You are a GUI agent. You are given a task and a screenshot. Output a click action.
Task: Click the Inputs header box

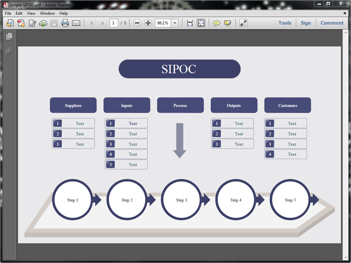(x=127, y=105)
